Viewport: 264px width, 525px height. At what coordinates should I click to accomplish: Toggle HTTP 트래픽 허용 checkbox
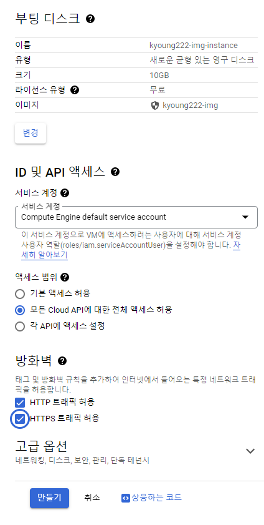pos(21,402)
